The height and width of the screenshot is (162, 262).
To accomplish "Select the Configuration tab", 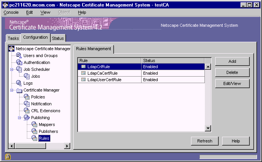I will click(35, 38).
